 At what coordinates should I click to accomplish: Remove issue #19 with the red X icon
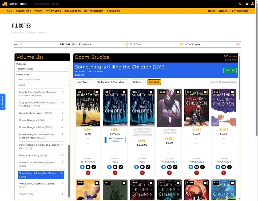[223, 173]
